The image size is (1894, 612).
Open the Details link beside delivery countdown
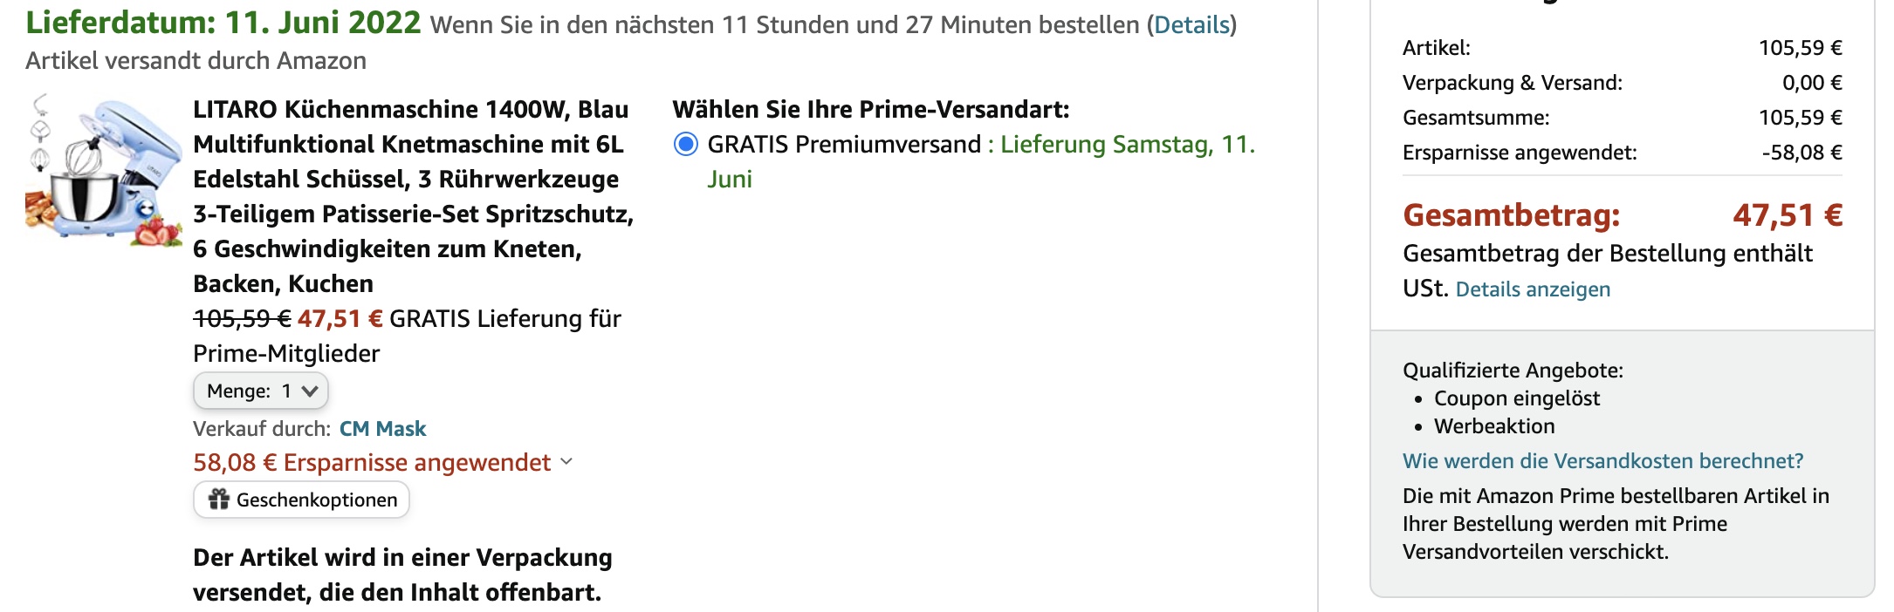(x=1191, y=25)
